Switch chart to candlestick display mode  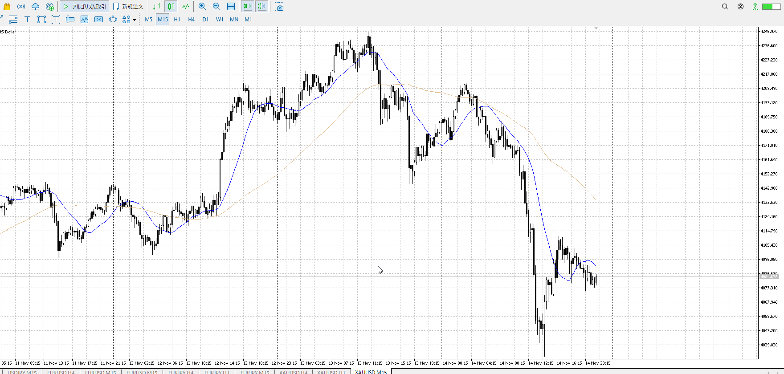[x=171, y=7]
